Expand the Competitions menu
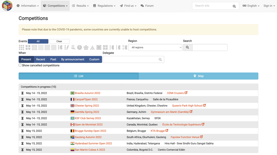 pyautogui.click(x=55, y=6)
